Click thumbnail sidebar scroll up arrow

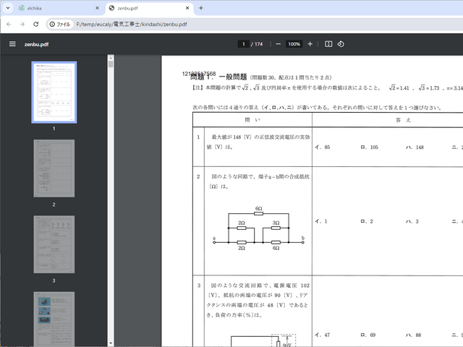coord(111,58)
